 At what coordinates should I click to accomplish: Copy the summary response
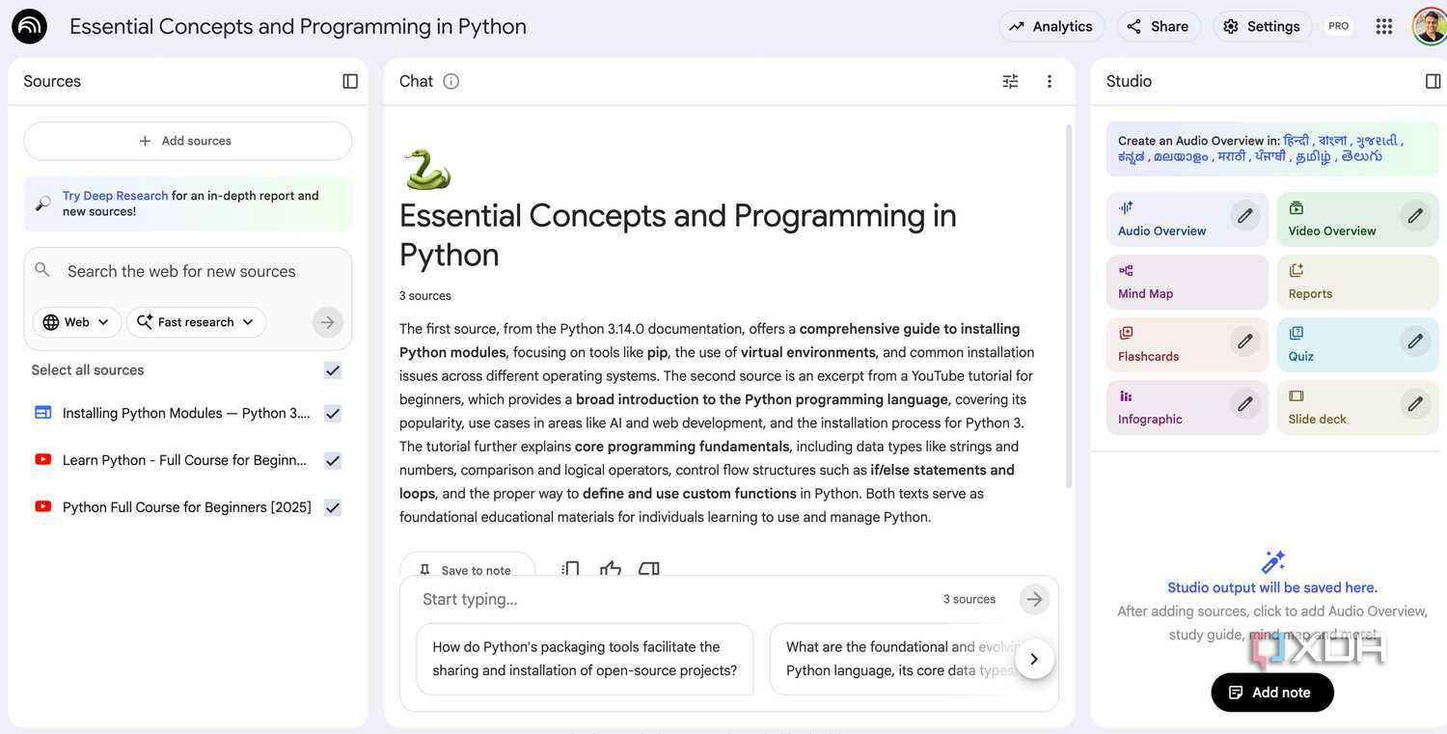point(570,569)
